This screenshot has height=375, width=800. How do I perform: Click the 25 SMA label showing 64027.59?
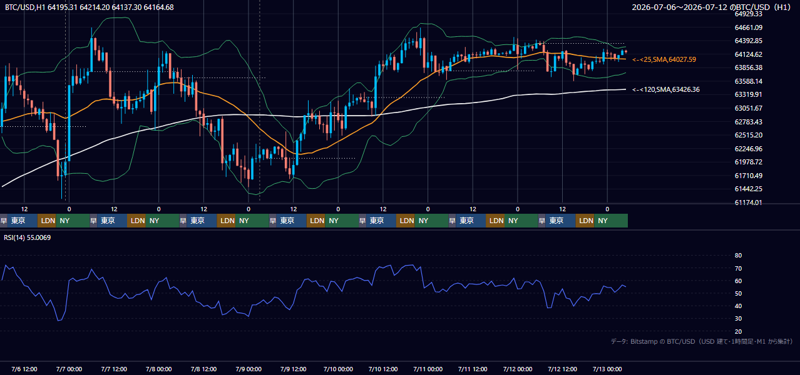pos(664,59)
